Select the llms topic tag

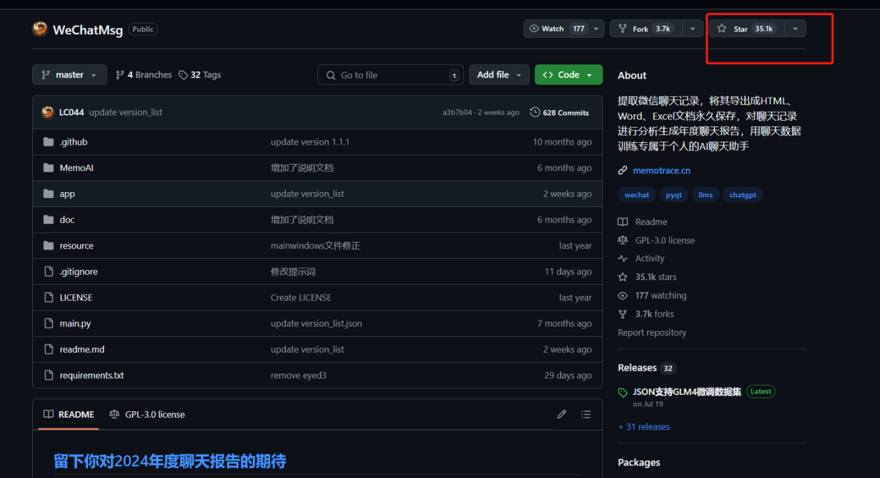(x=705, y=195)
